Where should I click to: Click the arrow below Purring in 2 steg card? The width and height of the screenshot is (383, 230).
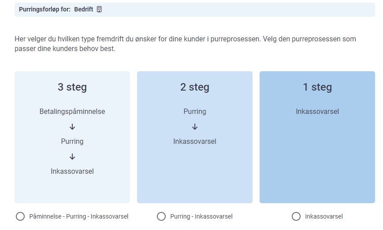click(x=195, y=127)
